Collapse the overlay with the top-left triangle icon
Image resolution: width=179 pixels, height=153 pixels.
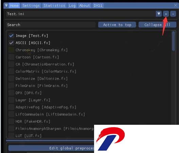tap(6, 5)
